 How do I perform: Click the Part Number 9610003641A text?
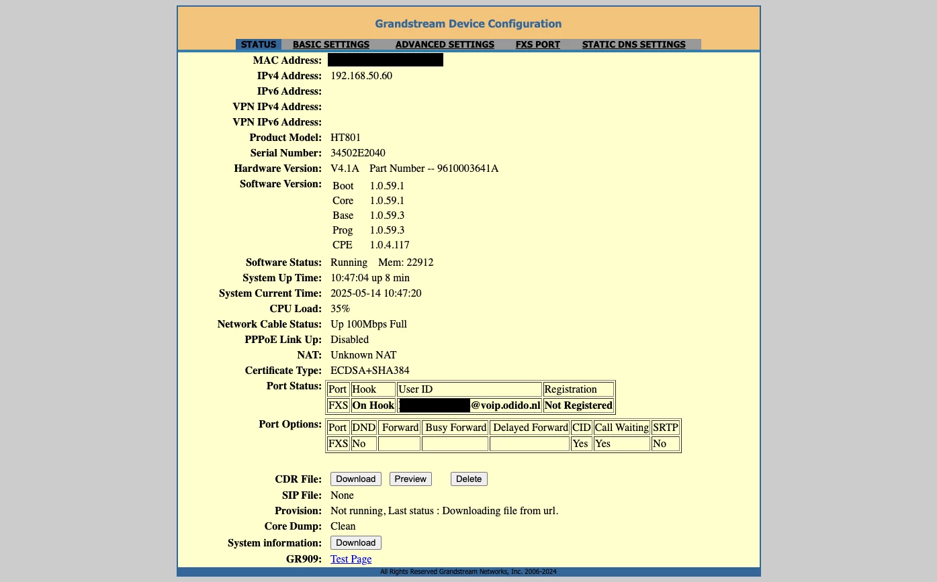[x=434, y=168]
